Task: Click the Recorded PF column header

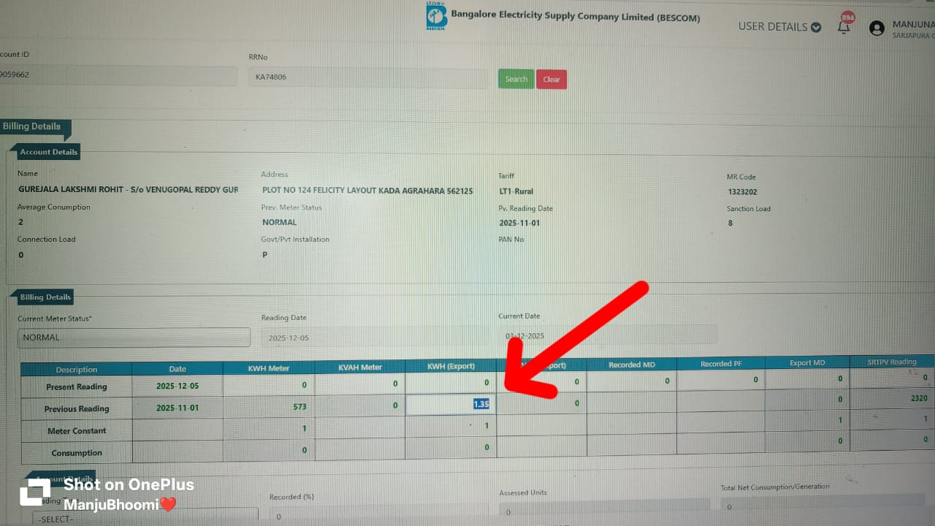Action: 721,363
